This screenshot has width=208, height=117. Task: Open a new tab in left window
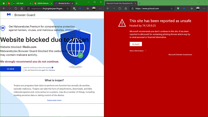click(77, 3)
